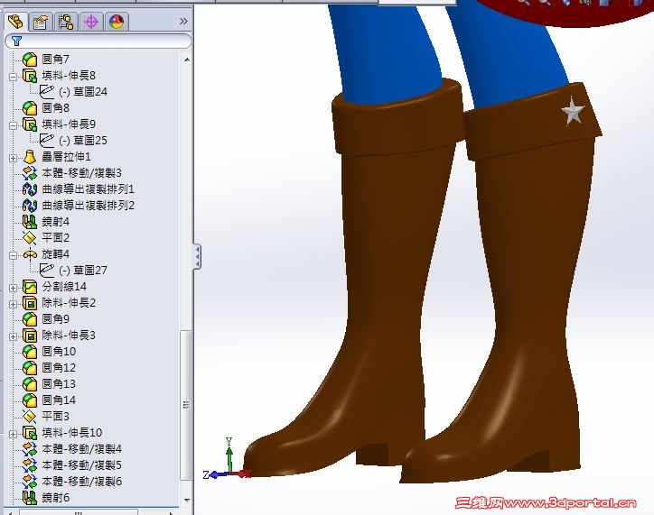Select the 旋轉4 revolve icon
This screenshot has width=654, height=515.
click(x=30, y=254)
